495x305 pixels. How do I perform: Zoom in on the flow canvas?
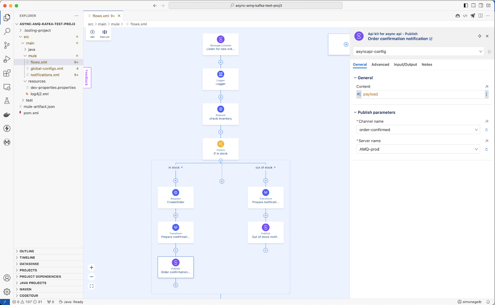(x=92, y=268)
